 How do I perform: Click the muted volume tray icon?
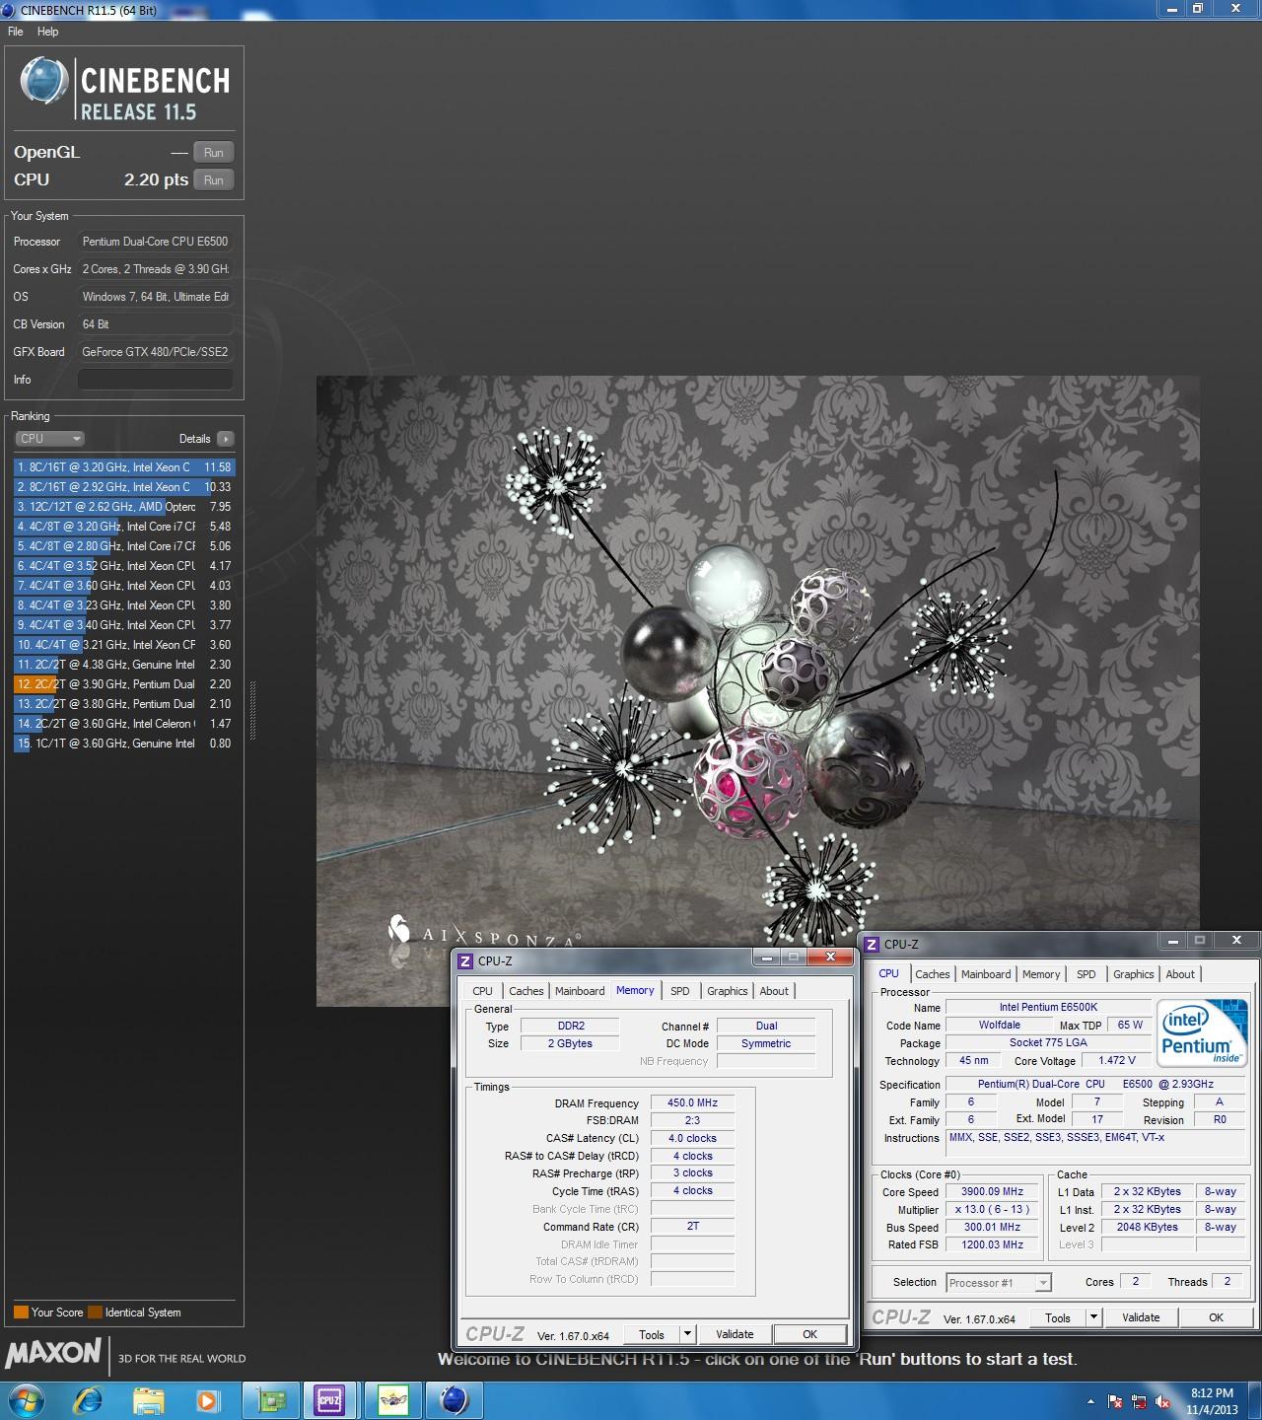pos(1163,1401)
